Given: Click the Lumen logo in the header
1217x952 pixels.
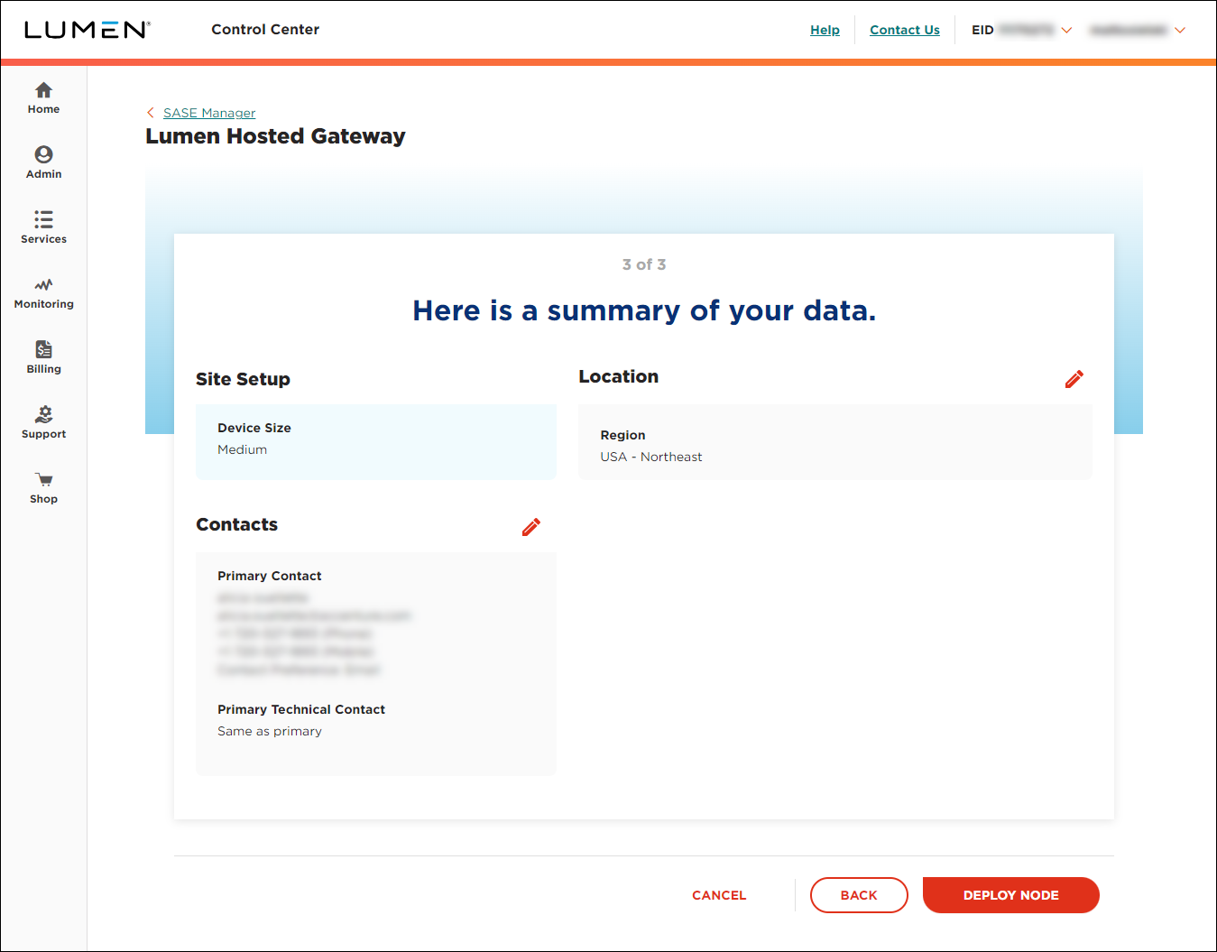Looking at the screenshot, I should (88, 29).
